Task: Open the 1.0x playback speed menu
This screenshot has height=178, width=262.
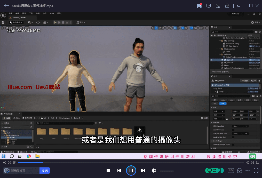Action: (231, 171)
